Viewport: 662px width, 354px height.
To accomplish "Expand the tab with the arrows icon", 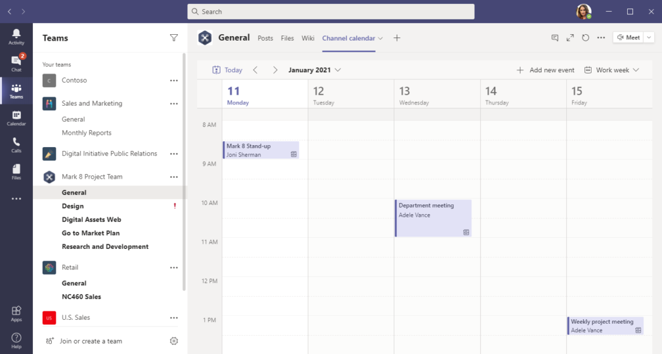I will 570,38.
